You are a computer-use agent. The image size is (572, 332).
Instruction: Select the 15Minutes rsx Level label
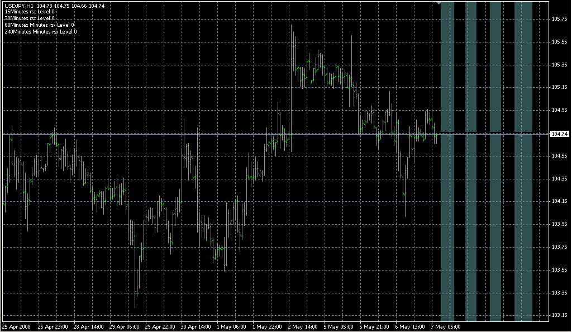pos(30,12)
